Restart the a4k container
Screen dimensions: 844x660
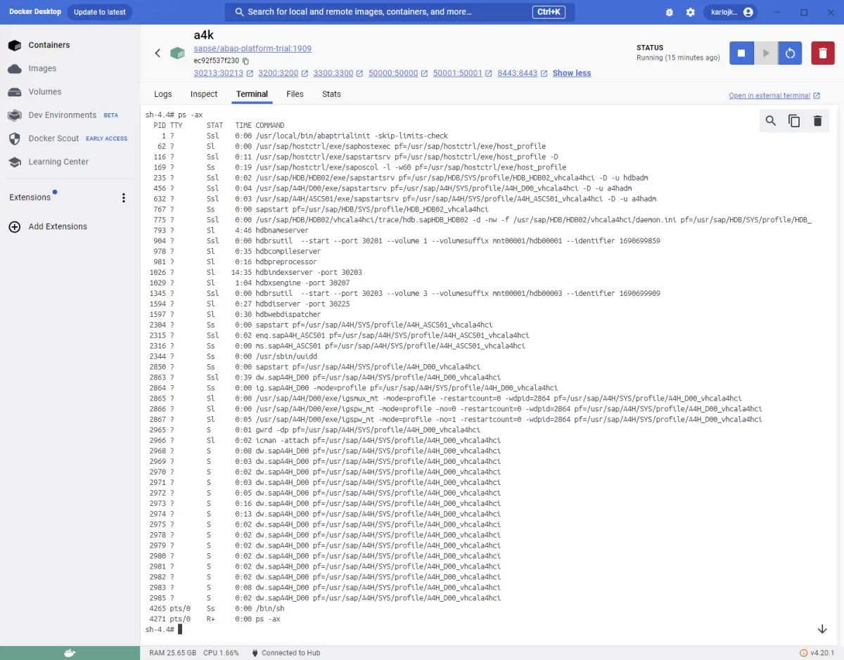pyautogui.click(x=790, y=53)
